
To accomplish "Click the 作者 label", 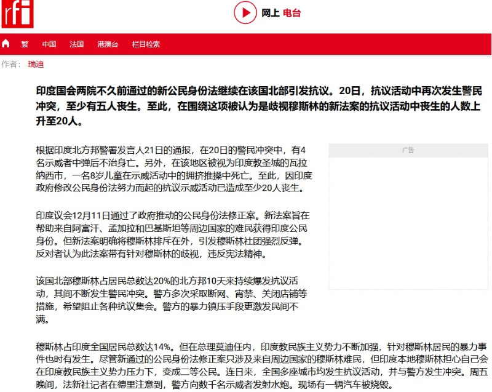I will click(11, 65).
